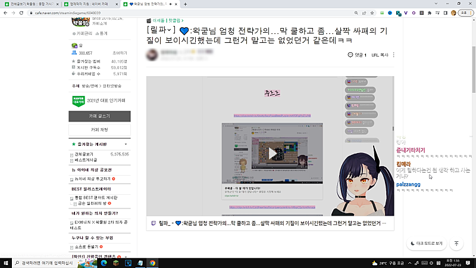Open the media control playlist icon
476x268 pixels.
coord(437,13)
